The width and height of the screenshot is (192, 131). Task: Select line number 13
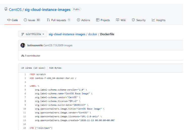click(x=24, y=120)
